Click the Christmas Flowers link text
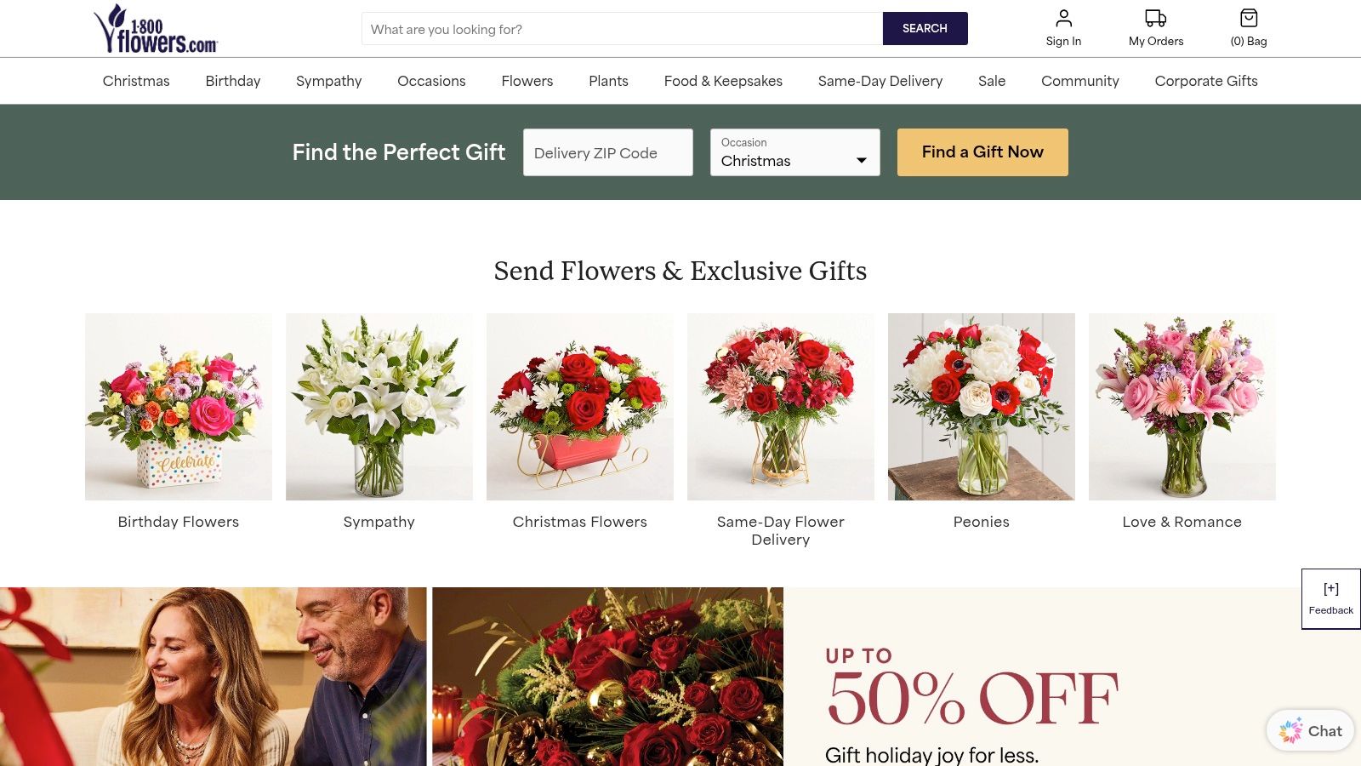The height and width of the screenshot is (766, 1361). click(x=580, y=522)
